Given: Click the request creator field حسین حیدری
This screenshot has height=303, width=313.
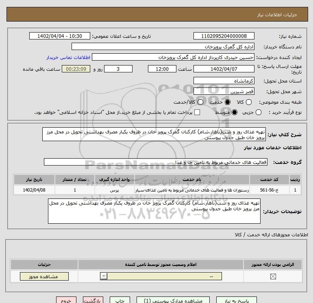Looking at the screenshot, I should [x=173, y=57].
